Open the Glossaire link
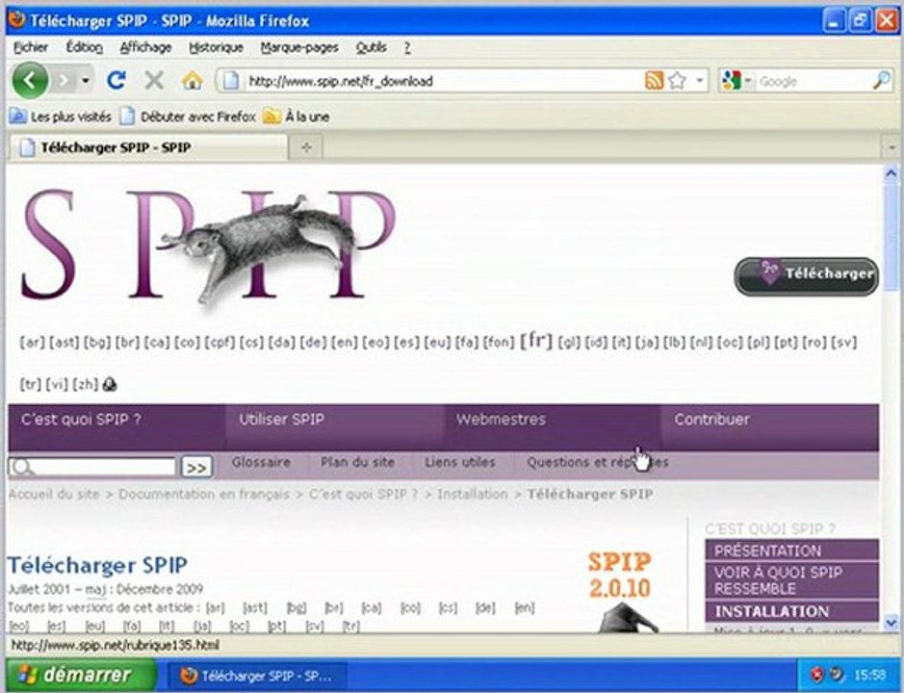The height and width of the screenshot is (693, 904). tap(261, 462)
